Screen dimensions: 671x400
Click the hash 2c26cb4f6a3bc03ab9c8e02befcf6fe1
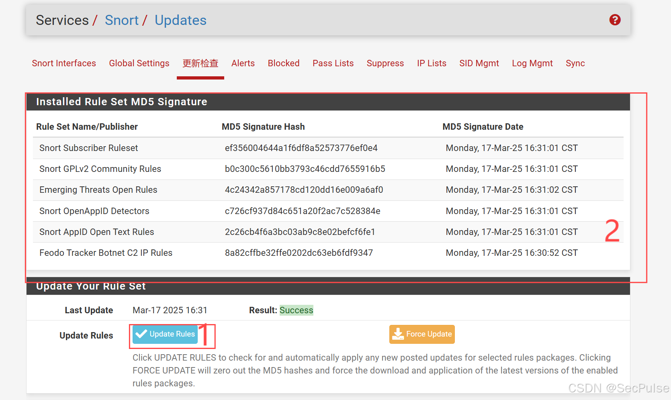(300, 232)
